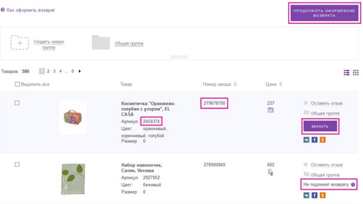
Task: Click 'Продолжить оформление возврата' button
Action: point(324,13)
